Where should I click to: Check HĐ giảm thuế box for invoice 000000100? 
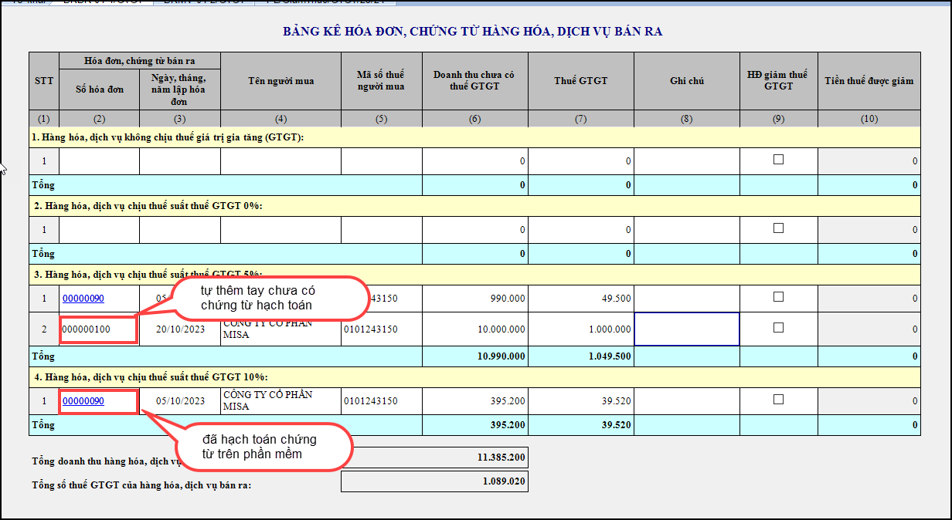(x=778, y=328)
